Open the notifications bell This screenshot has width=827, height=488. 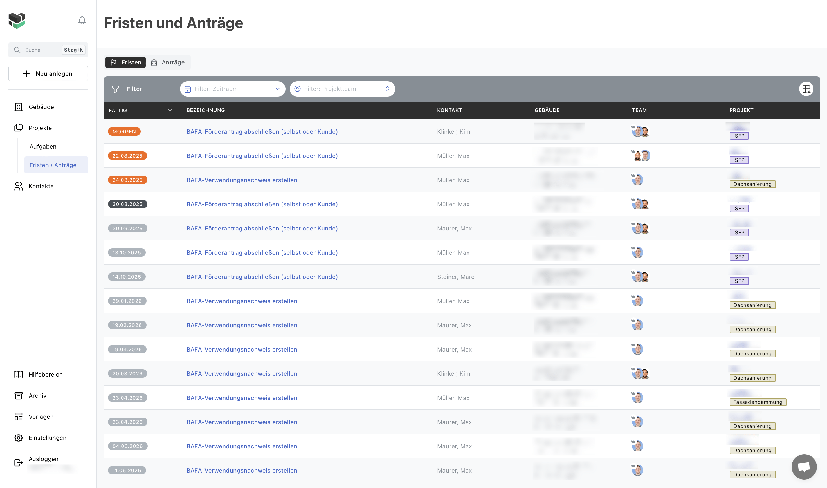pos(82,20)
